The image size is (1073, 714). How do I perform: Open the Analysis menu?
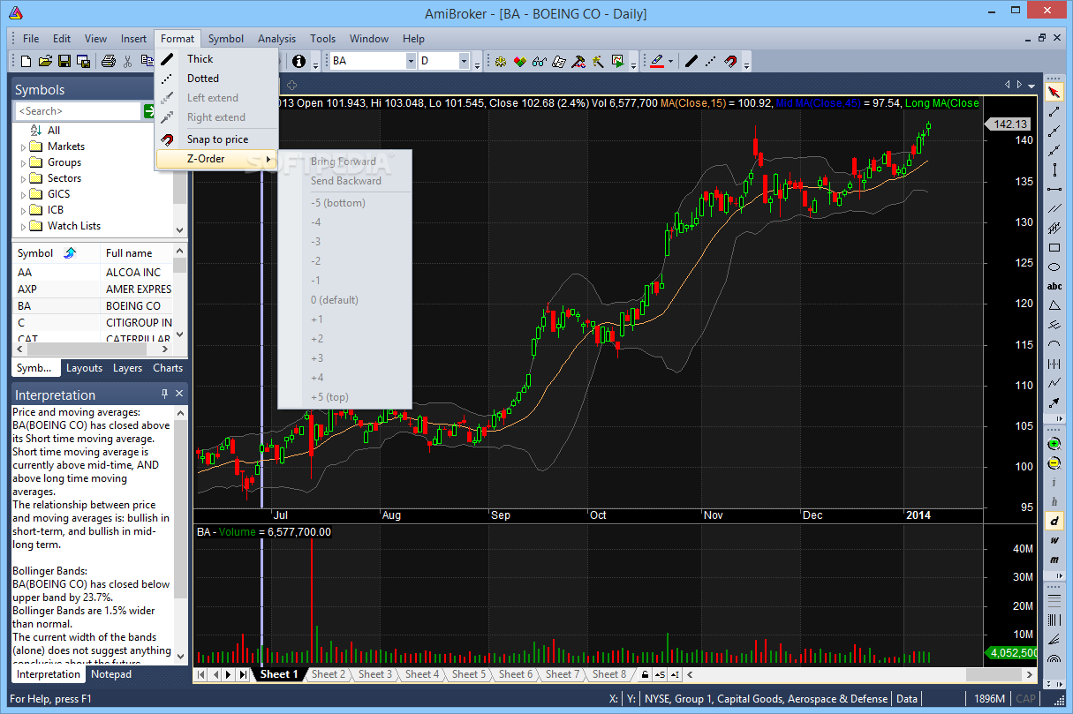click(x=276, y=39)
